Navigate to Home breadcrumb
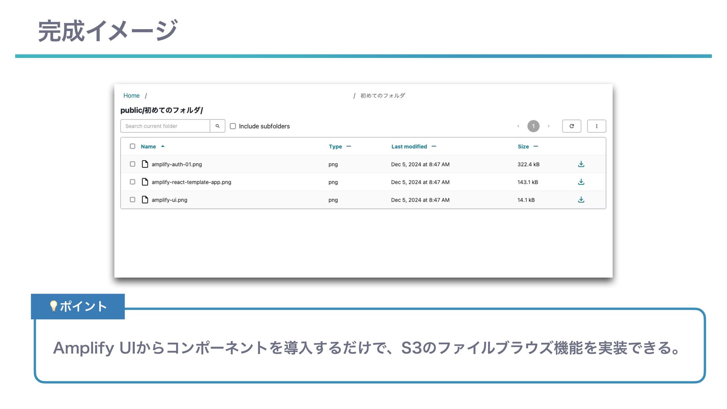Image resolution: width=727 pixels, height=409 pixels. [x=131, y=95]
